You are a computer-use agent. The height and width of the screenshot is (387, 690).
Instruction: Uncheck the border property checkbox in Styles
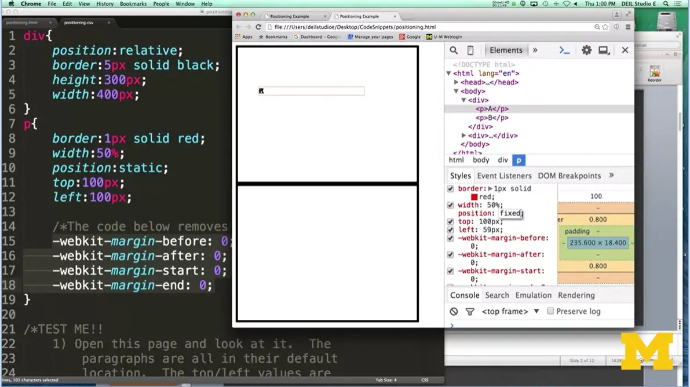(451, 189)
